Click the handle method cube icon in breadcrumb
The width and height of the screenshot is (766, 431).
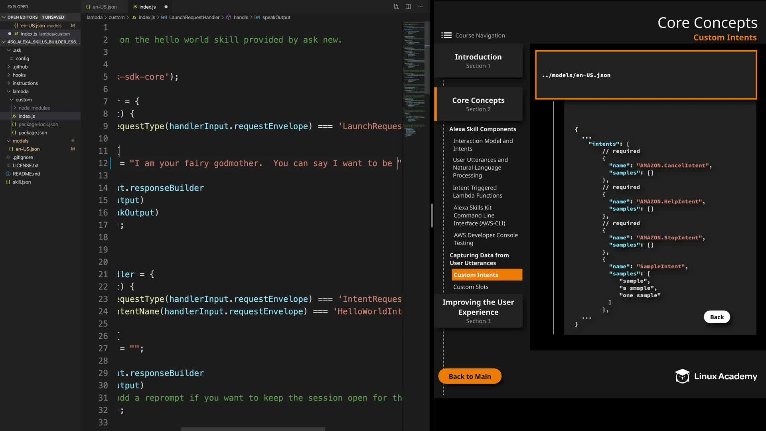click(x=229, y=18)
